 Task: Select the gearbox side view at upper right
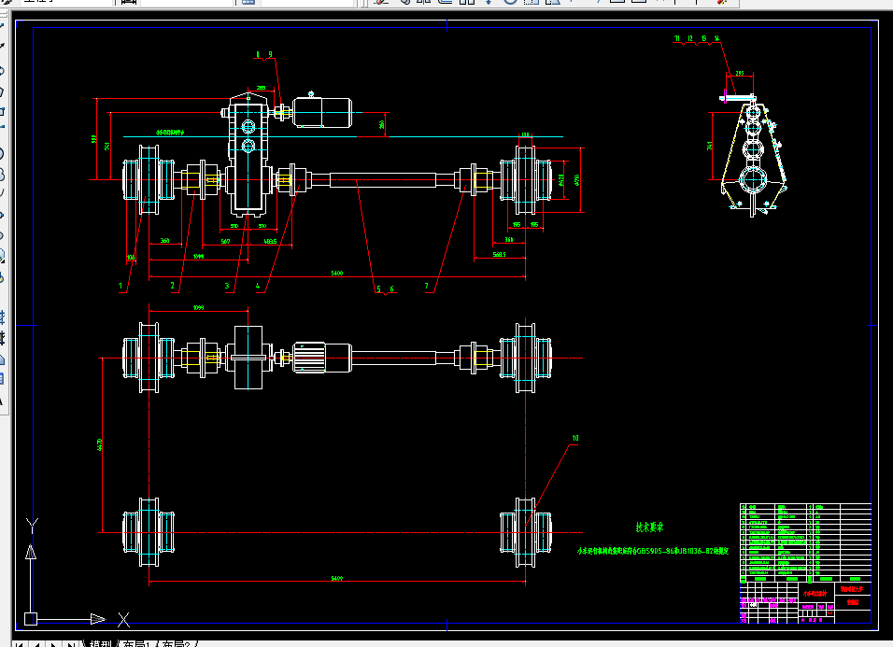coord(753,155)
